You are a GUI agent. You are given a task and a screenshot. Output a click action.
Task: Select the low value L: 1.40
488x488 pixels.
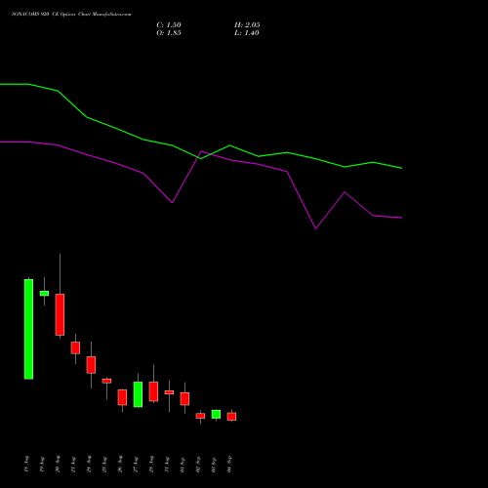coord(247,33)
